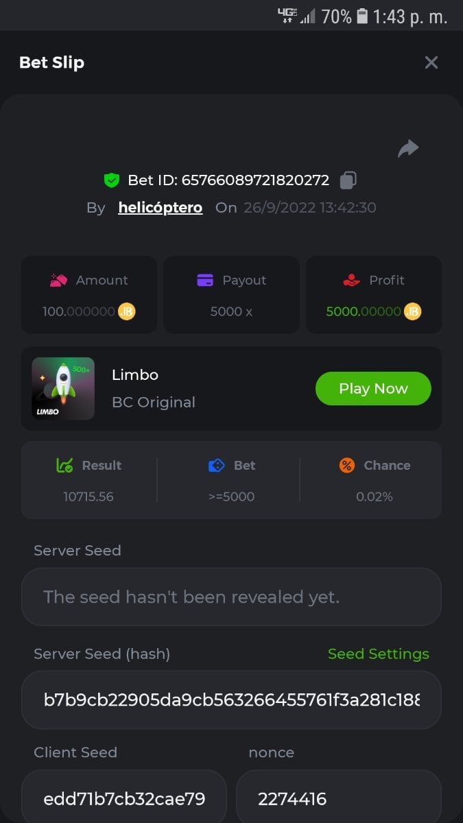The height and width of the screenshot is (823, 463).
Task: Click the share arrow icon
Action: click(x=408, y=148)
